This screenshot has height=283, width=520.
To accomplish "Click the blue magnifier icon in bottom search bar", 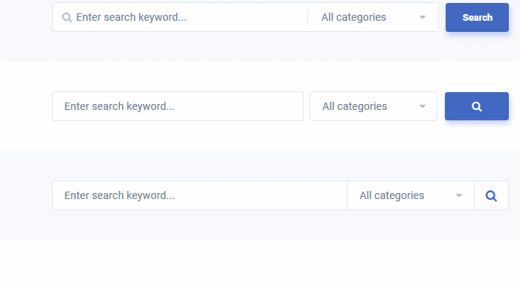I will point(491,195).
